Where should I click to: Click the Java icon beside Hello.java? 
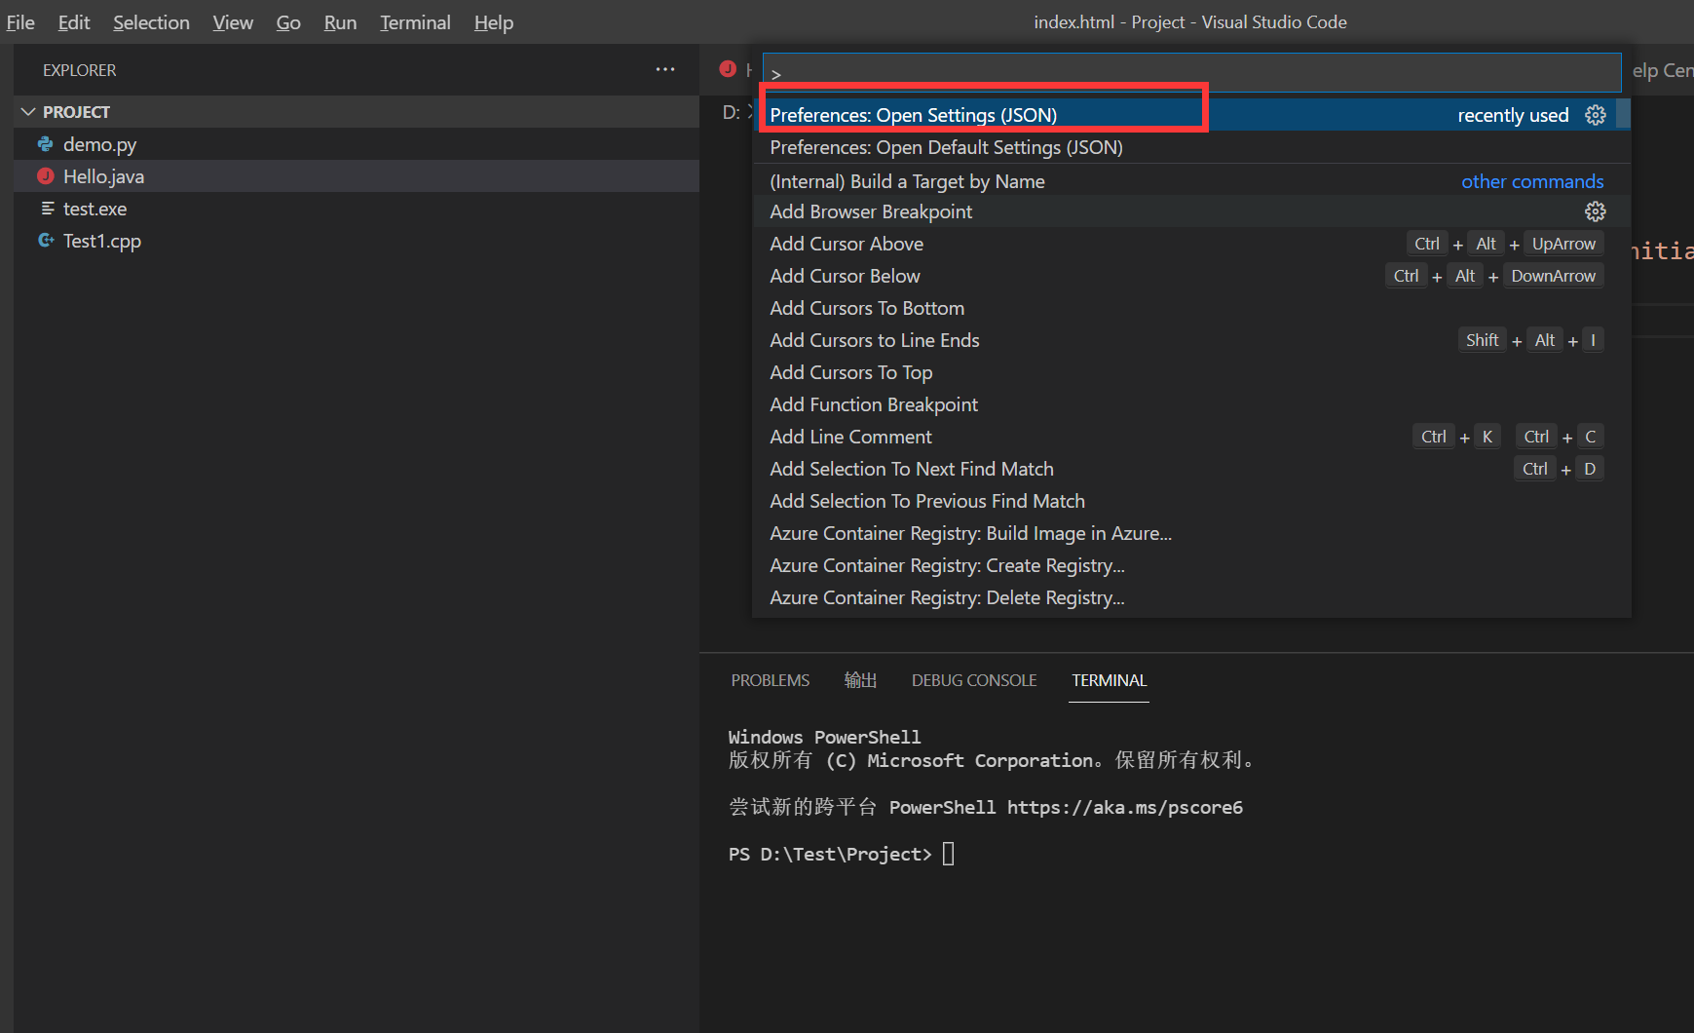(46, 176)
